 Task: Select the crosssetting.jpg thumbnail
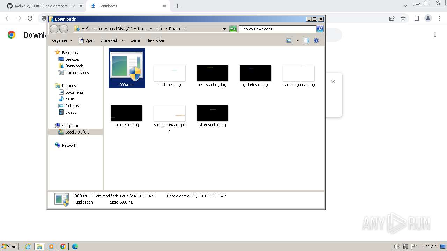(x=212, y=73)
